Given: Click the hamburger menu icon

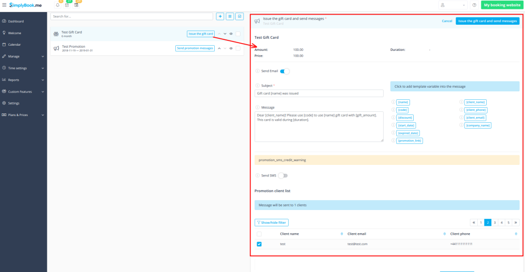Looking at the screenshot, I should [4, 5].
